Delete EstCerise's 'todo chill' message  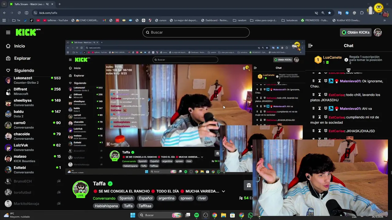click(314, 95)
